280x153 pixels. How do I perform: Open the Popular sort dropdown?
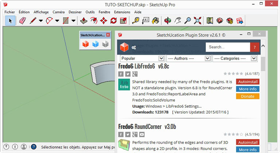142,58
